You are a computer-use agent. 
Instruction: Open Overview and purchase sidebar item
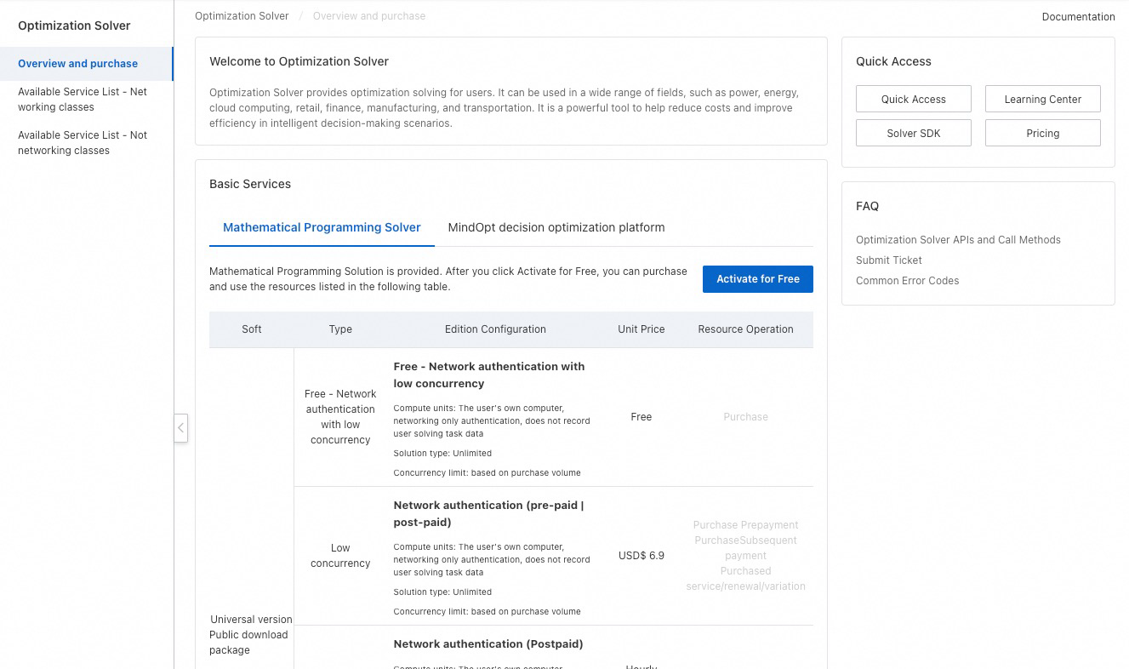pos(77,64)
